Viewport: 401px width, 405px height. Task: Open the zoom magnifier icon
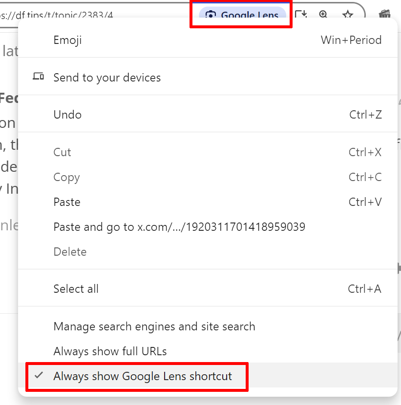[323, 14]
